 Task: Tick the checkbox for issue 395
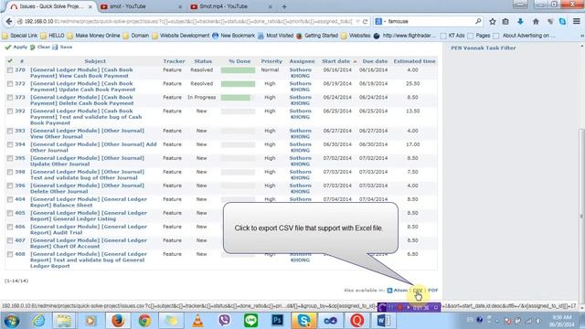point(10,158)
